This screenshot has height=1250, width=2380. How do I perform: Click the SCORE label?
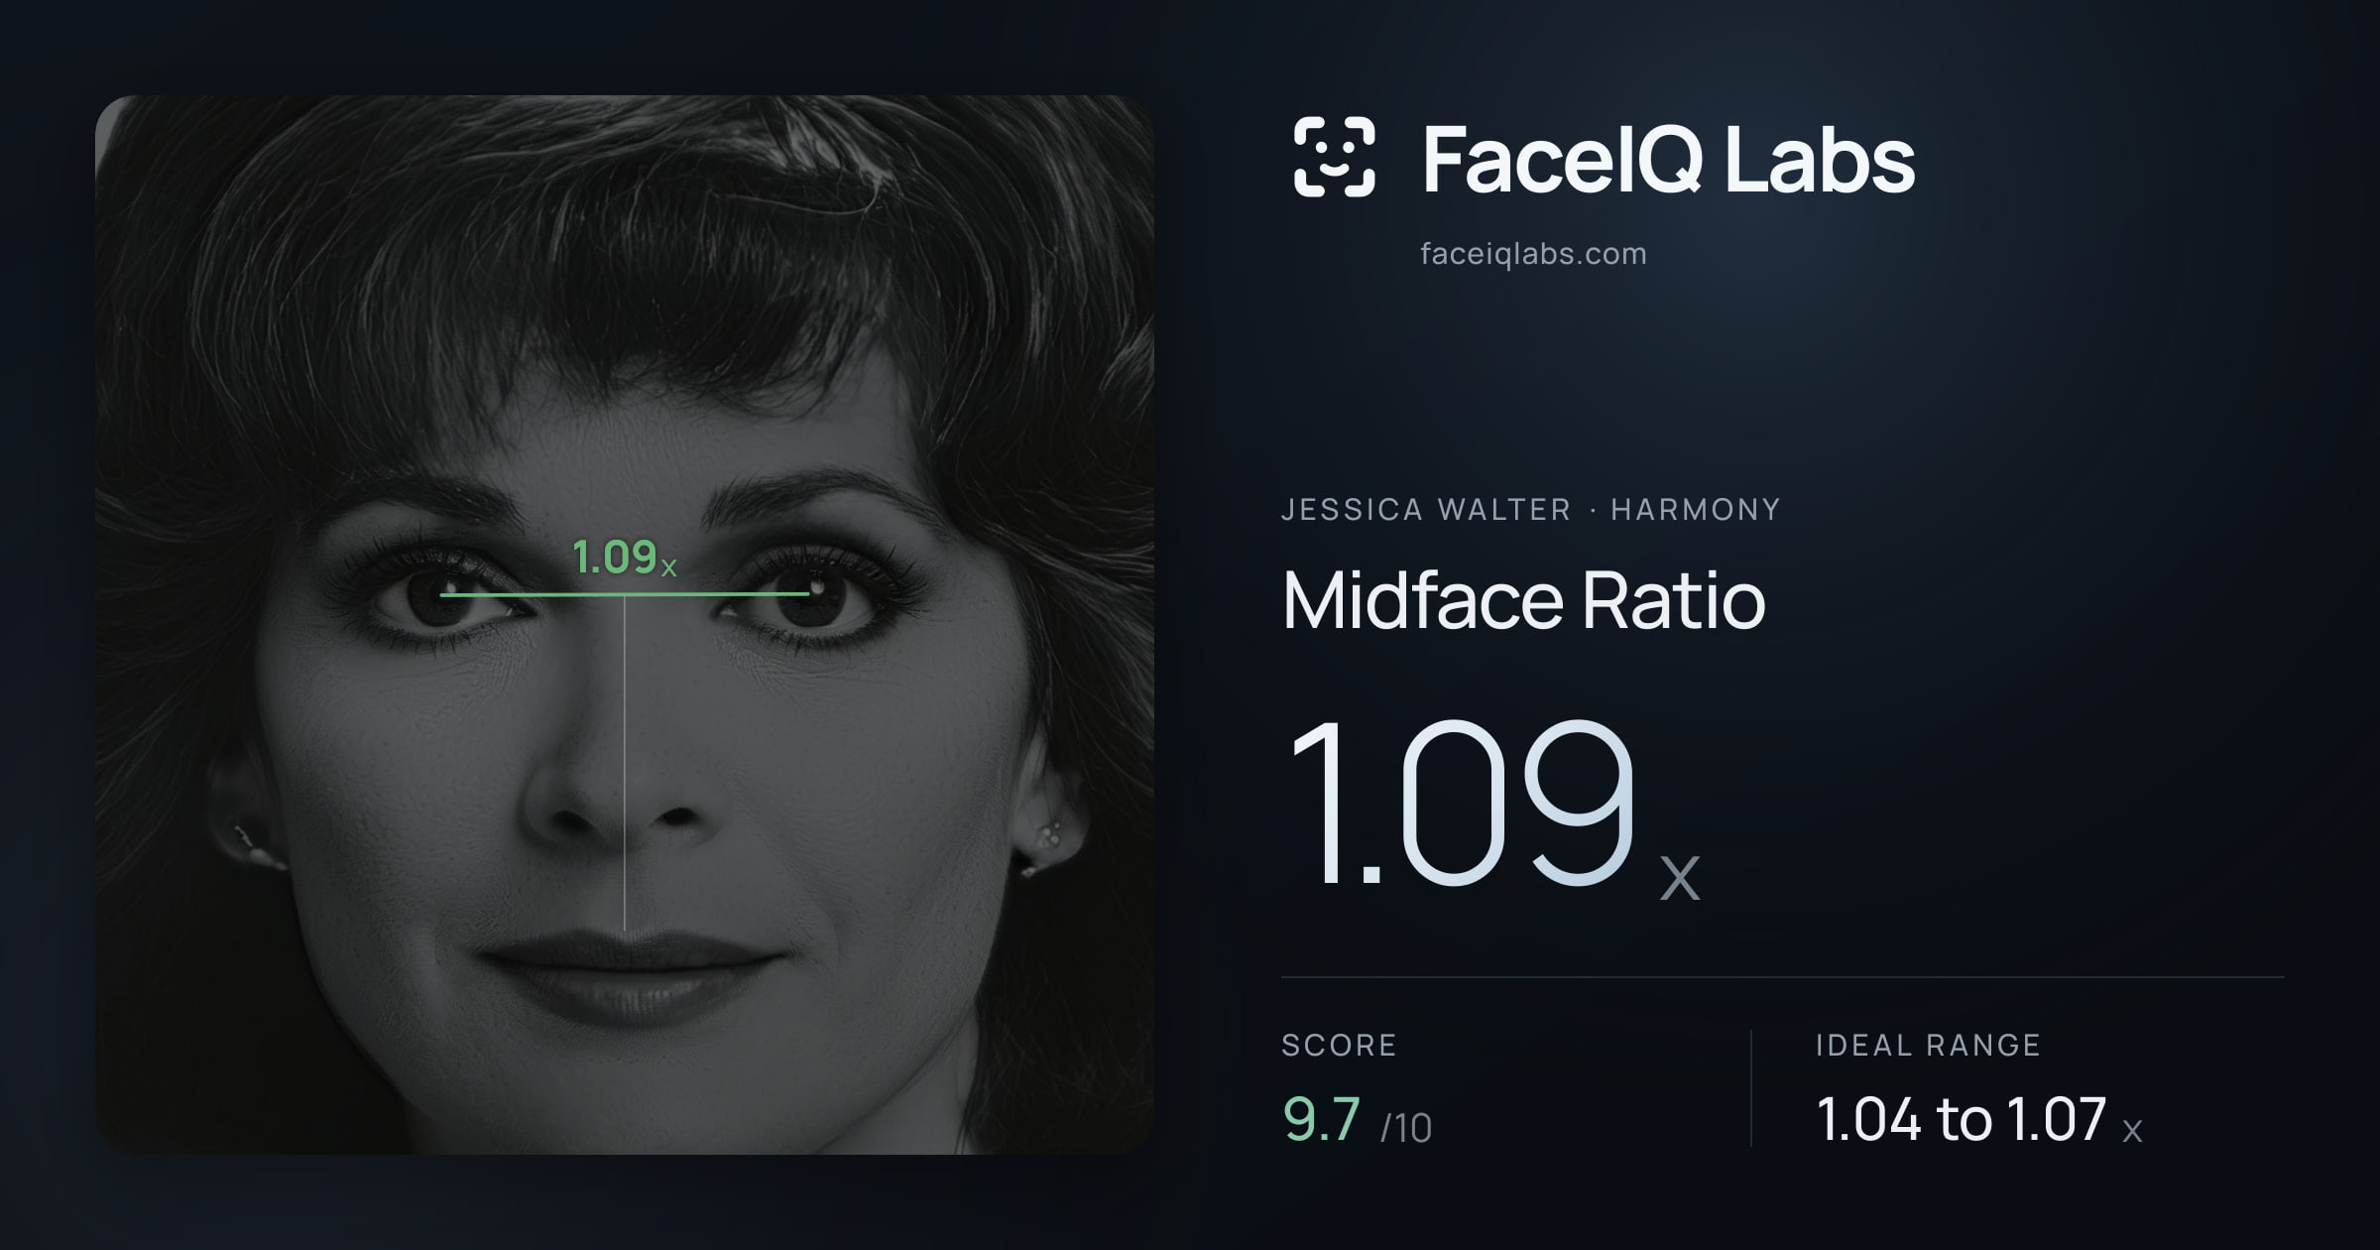[x=1339, y=1045]
